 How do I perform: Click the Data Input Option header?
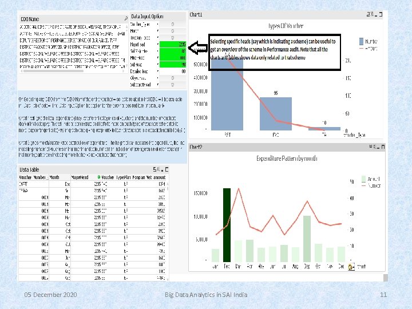158,16
